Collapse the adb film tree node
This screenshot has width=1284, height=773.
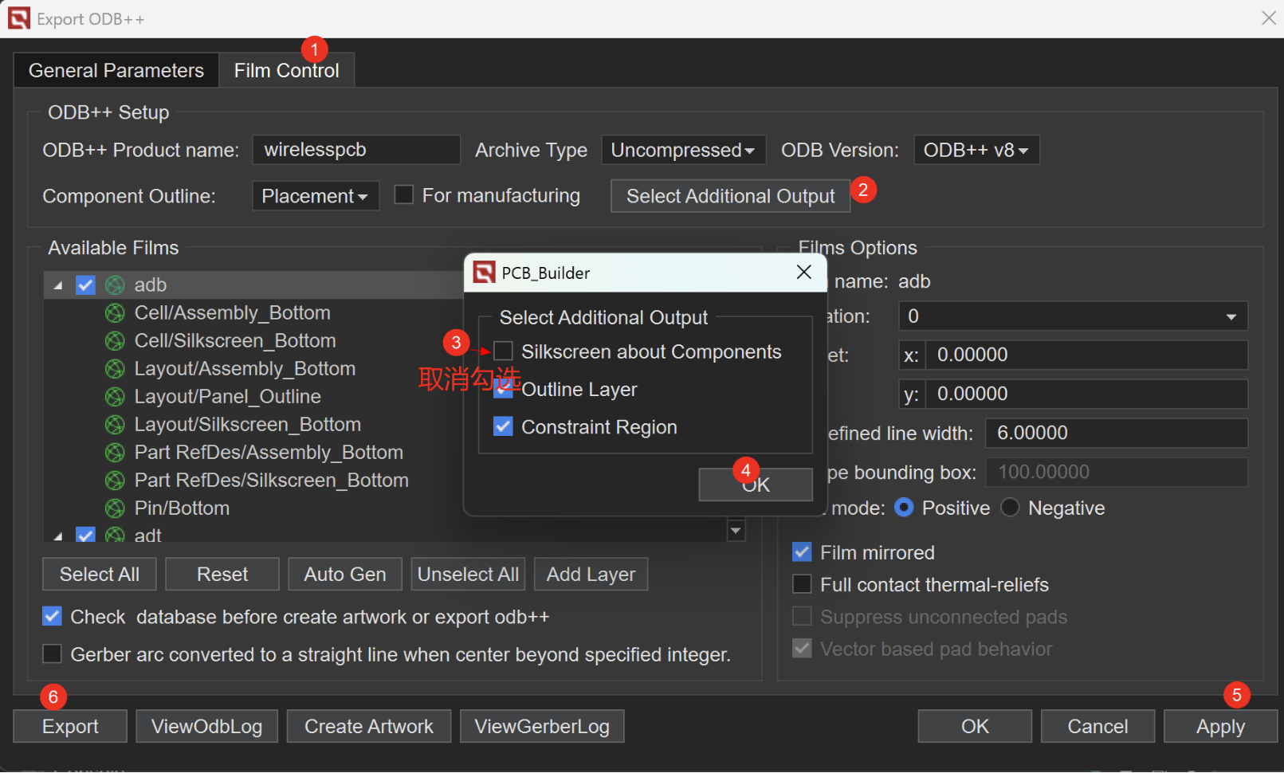(x=58, y=285)
